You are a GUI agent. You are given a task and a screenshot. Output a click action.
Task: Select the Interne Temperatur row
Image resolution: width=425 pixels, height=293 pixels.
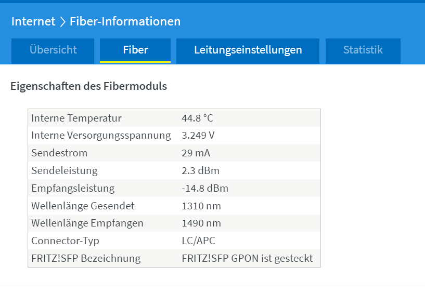coord(174,118)
